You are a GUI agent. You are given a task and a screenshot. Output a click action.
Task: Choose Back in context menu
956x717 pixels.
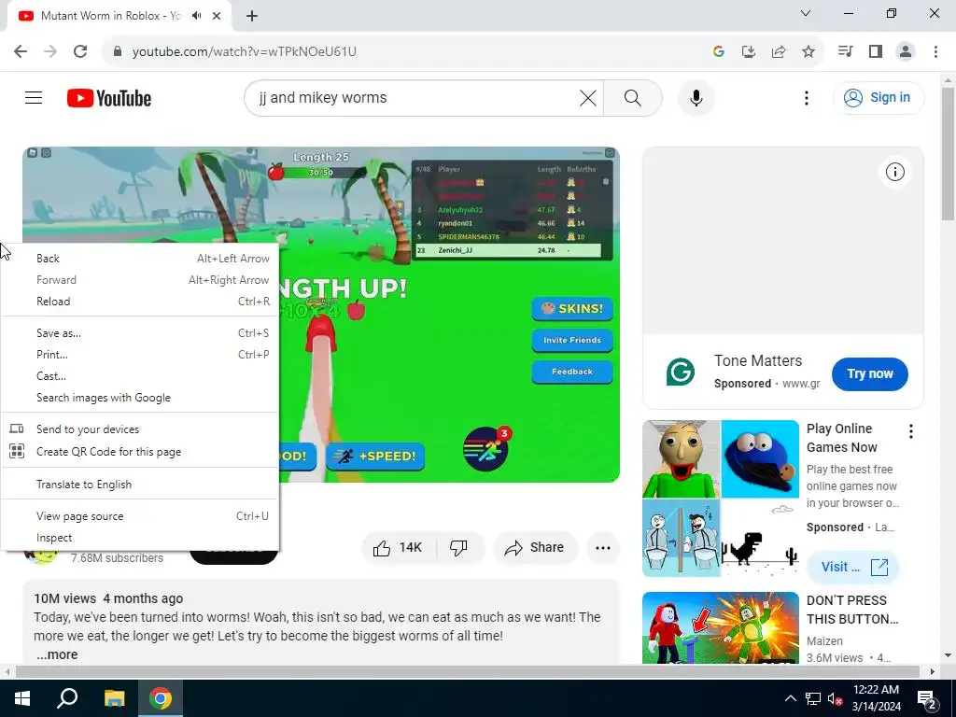pos(139,259)
